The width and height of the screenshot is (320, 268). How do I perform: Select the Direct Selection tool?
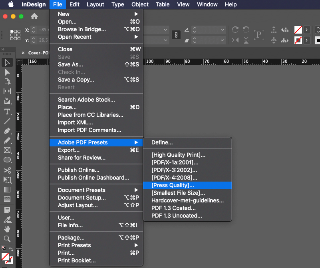click(7, 72)
